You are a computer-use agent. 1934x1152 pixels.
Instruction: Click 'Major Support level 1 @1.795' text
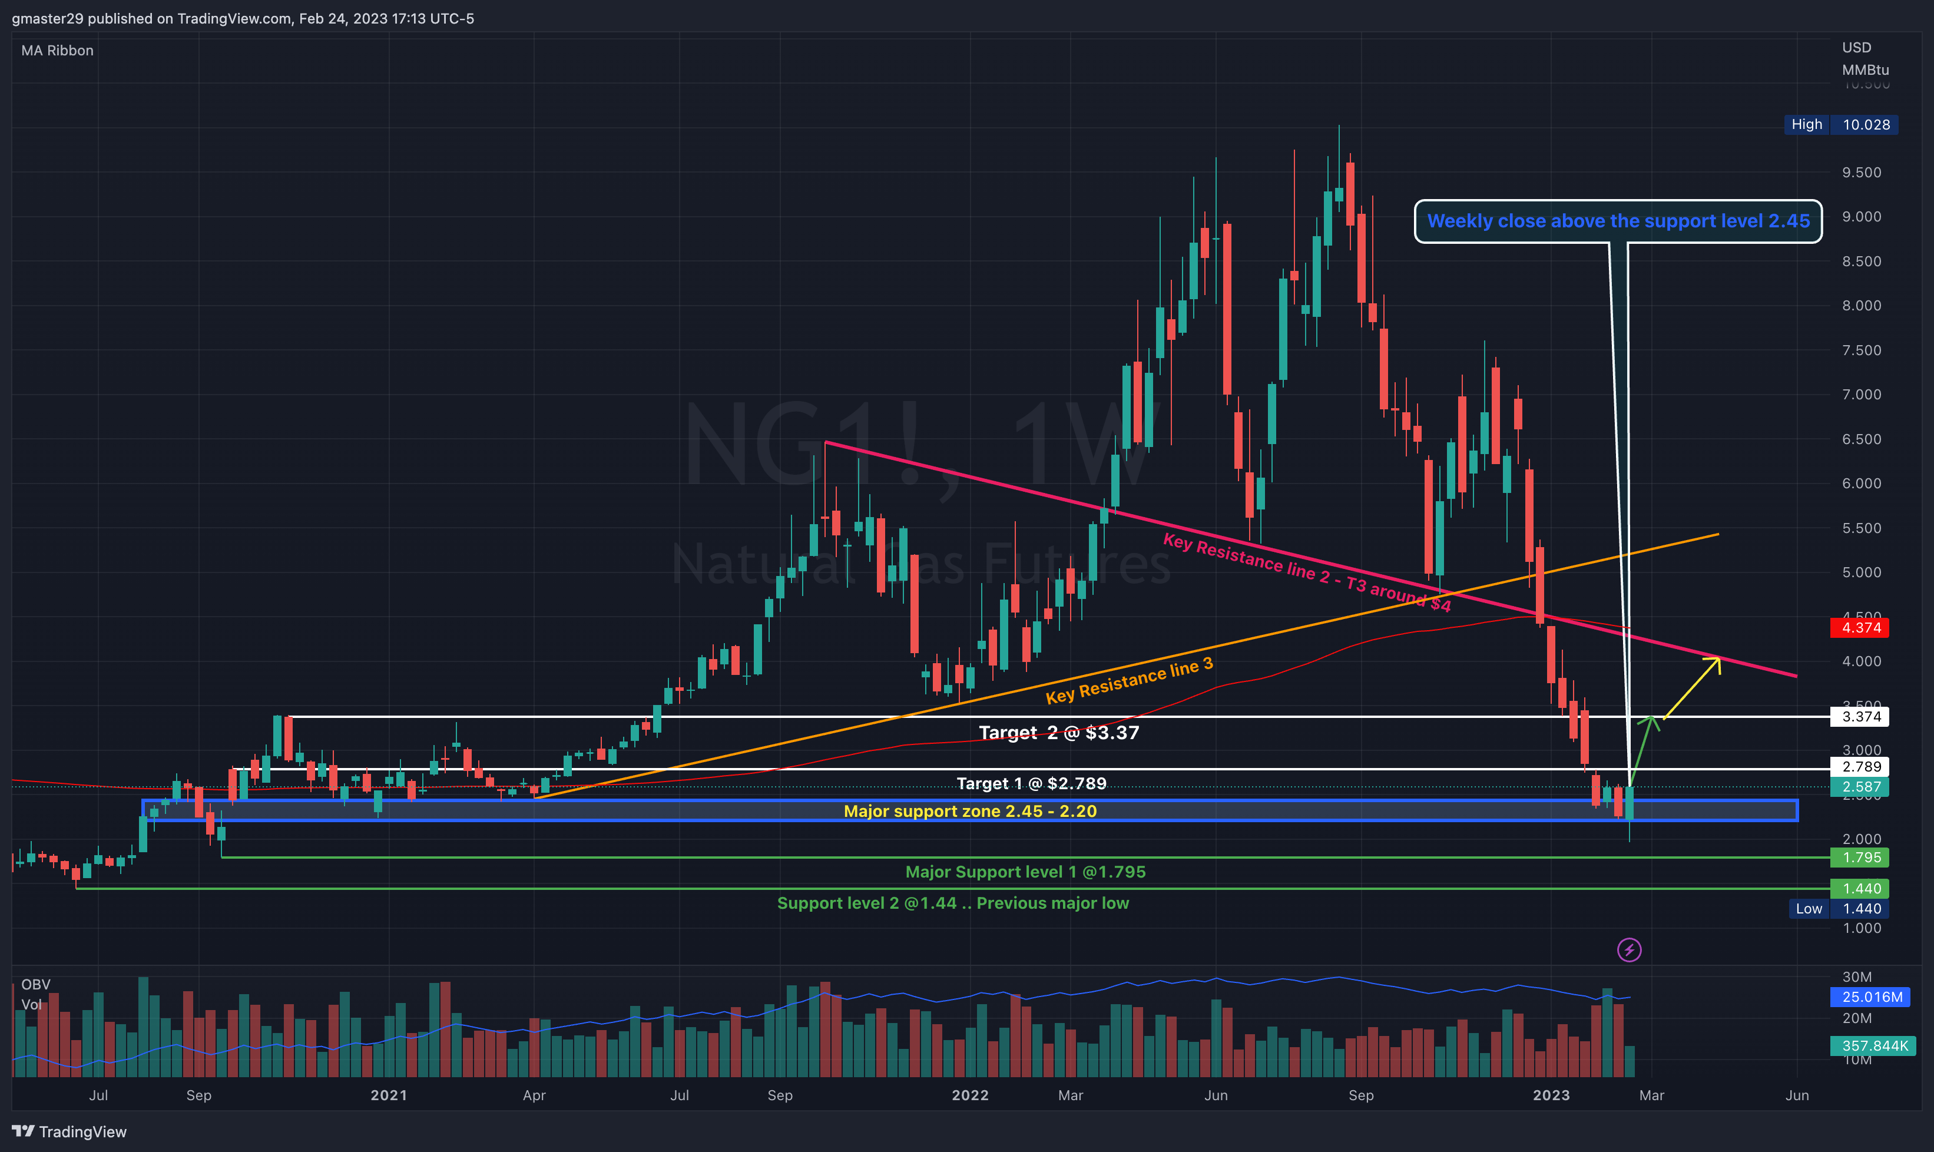pos(1025,872)
